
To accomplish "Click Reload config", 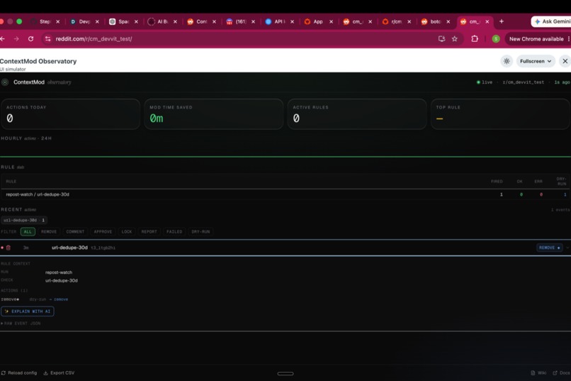I will pos(19,373).
